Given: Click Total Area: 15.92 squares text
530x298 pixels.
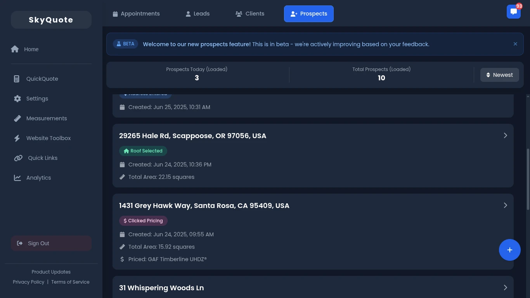Looking at the screenshot, I should 161,247.
